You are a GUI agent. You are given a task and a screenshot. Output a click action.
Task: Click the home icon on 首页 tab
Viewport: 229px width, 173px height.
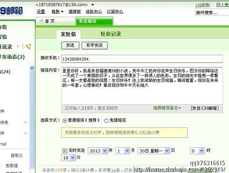coord(42,21)
